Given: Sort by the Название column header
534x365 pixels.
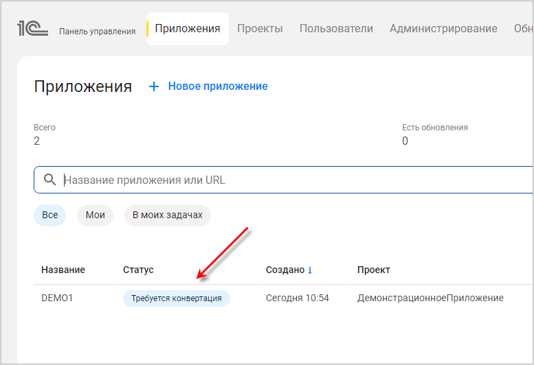Looking at the screenshot, I should tap(63, 270).
